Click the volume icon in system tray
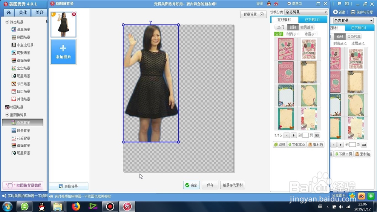The image size is (377, 212). (341, 207)
